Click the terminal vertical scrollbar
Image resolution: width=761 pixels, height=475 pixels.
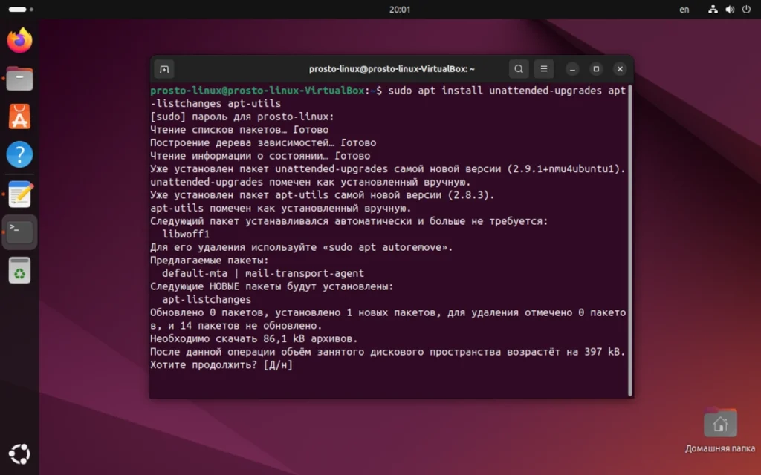pyautogui.click(x=630, y=240)
